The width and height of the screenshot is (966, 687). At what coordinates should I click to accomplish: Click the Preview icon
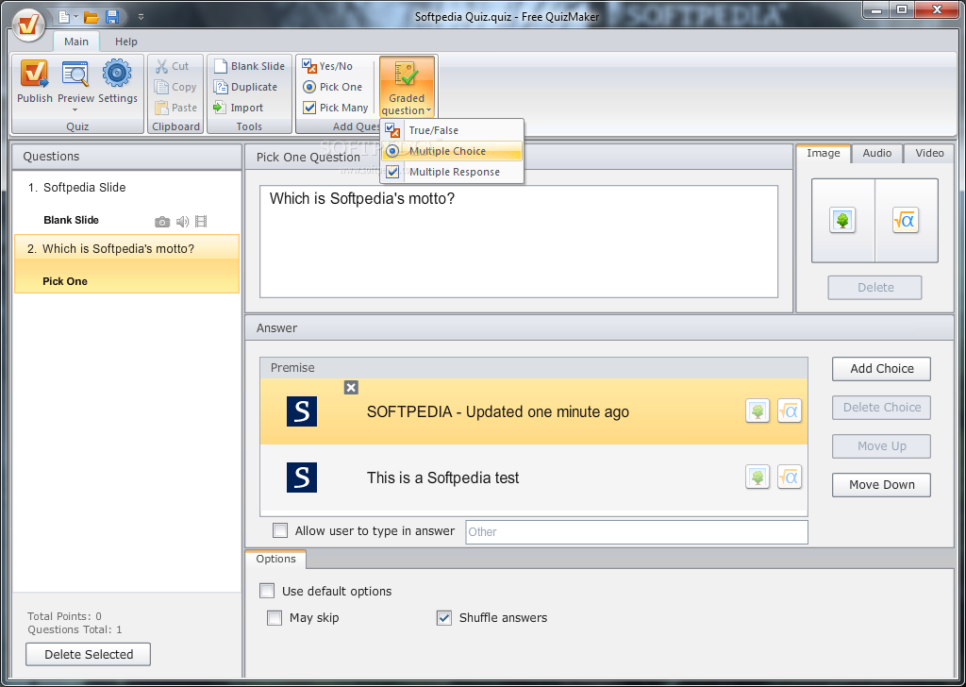pyautogui.click(x=75, y=74)
